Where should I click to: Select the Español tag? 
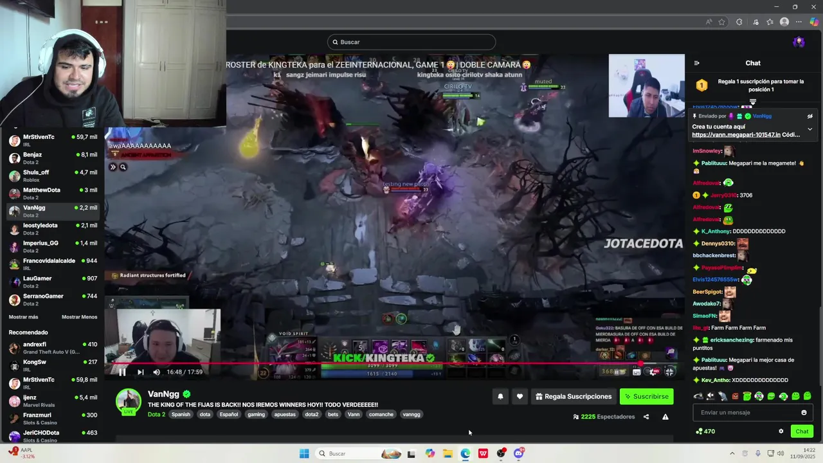229,415
